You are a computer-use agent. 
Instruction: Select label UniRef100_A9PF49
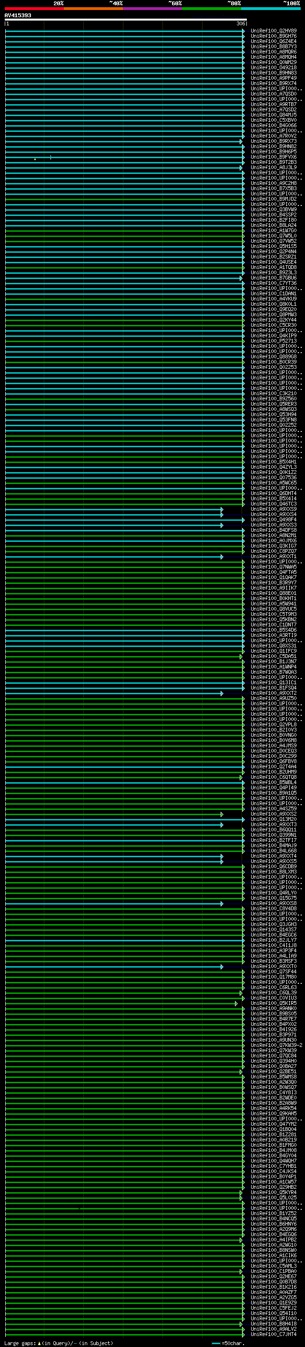274,78
